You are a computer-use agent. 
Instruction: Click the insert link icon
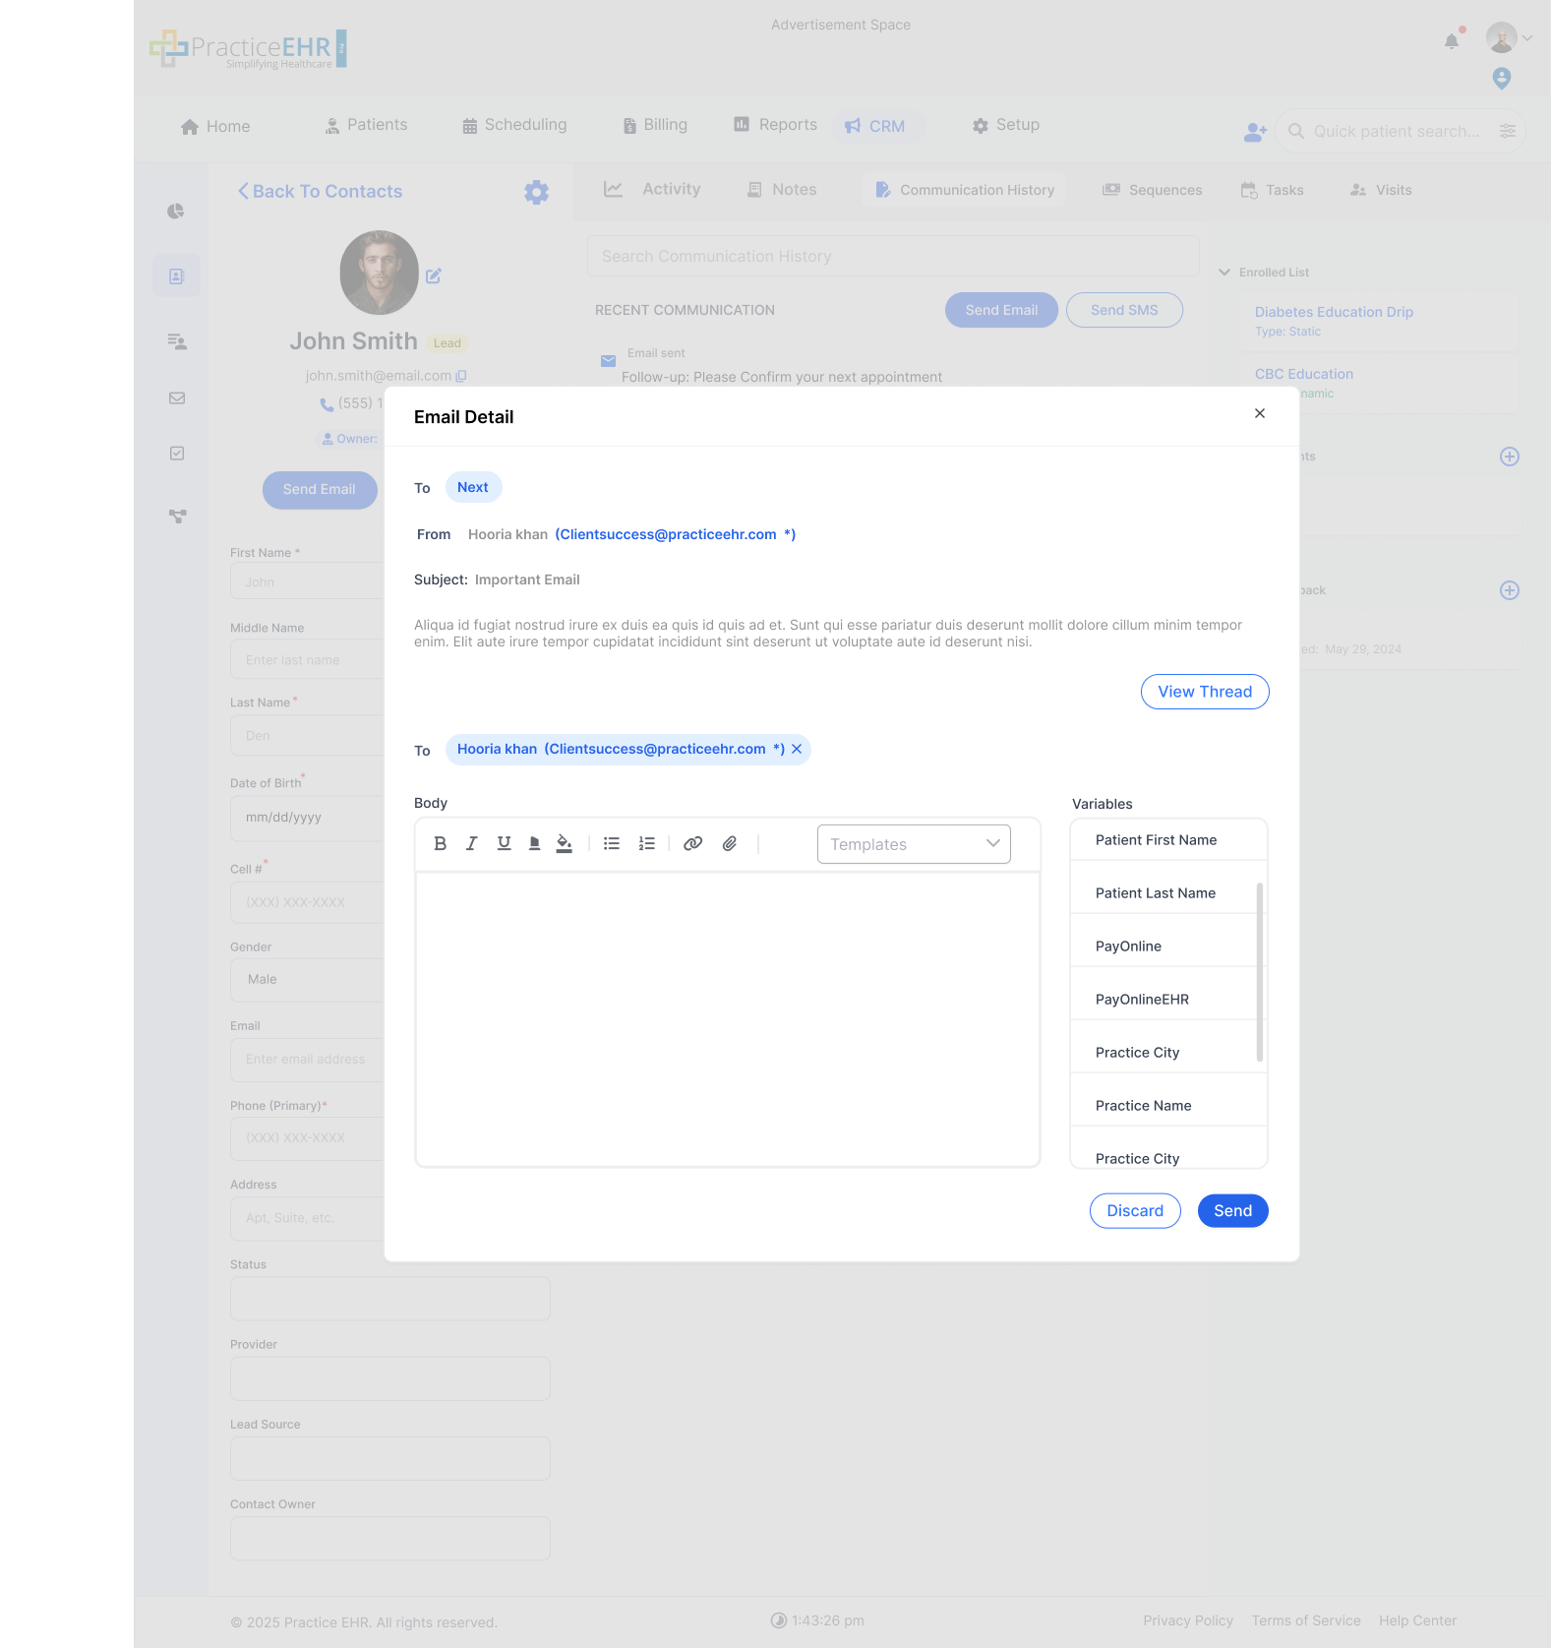(692, 843)
